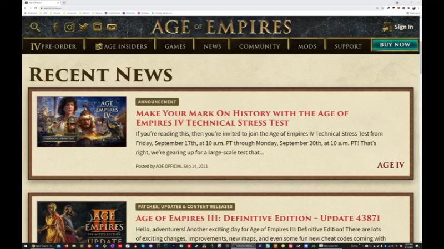Viewport: 444px width, 249px height.
Task: Click the browser reload button
Action: click(36, 8)
